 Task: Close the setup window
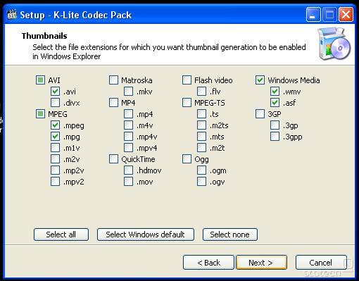346,15
